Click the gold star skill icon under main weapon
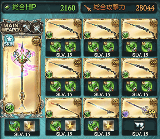Viewport: 160px width, 139px height. point(29,126)
